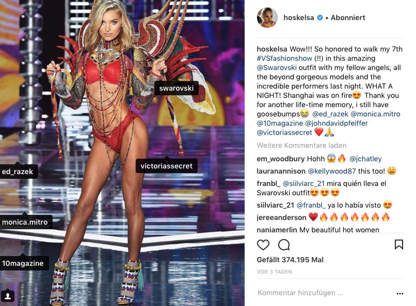
Task: Toggle photo tags using the person icon
Action: [8, 296]
